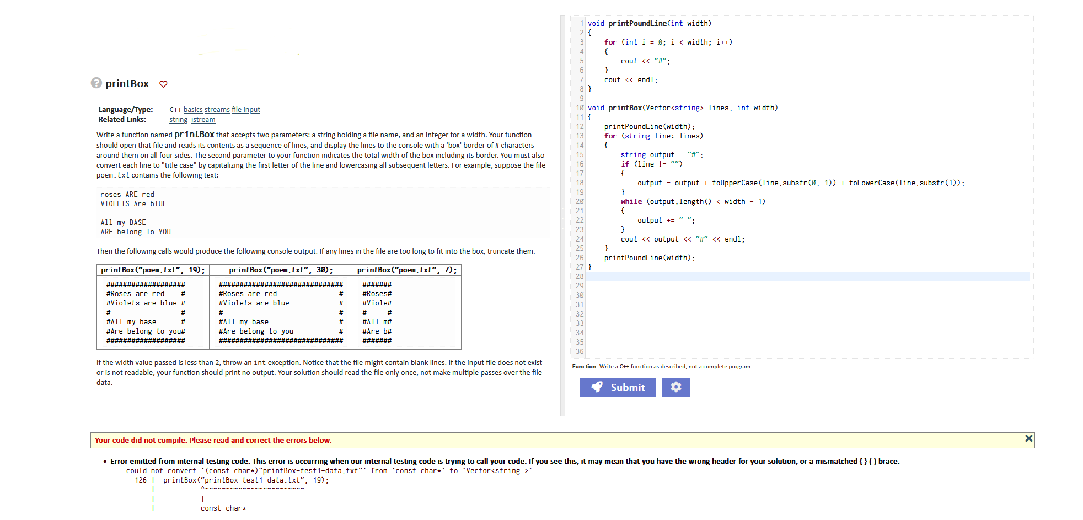The height and width of the screenshot is (520, 1083).
Task: Click the 'roses ARE red' sample text line
Action: click(127, 194)
